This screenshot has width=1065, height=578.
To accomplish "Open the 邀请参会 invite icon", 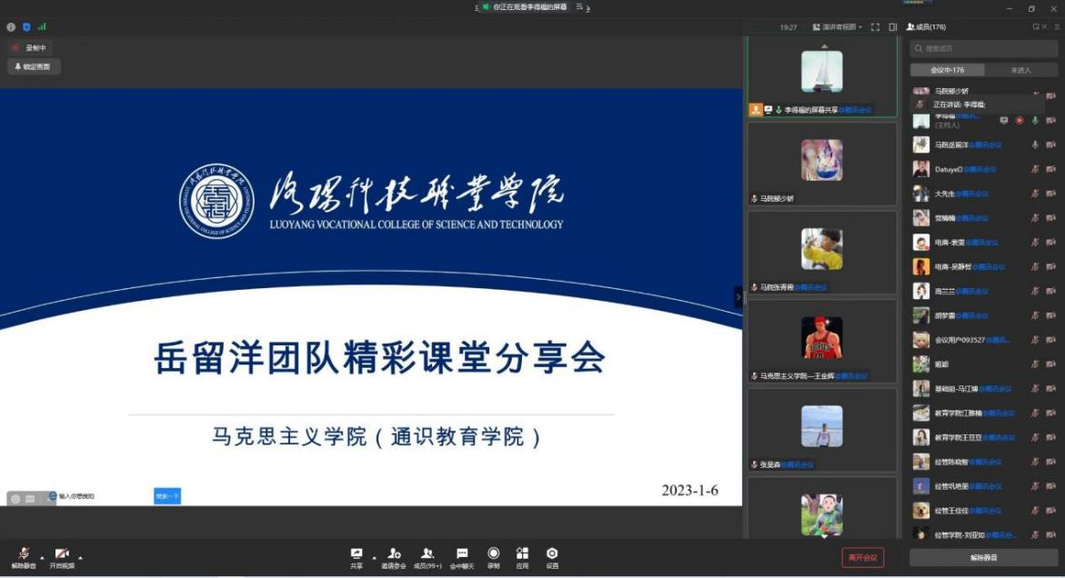I will pyautogui.click(x=394, y=556).
